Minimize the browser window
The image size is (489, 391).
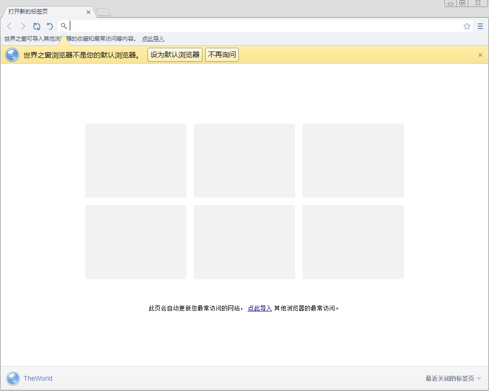451,3
